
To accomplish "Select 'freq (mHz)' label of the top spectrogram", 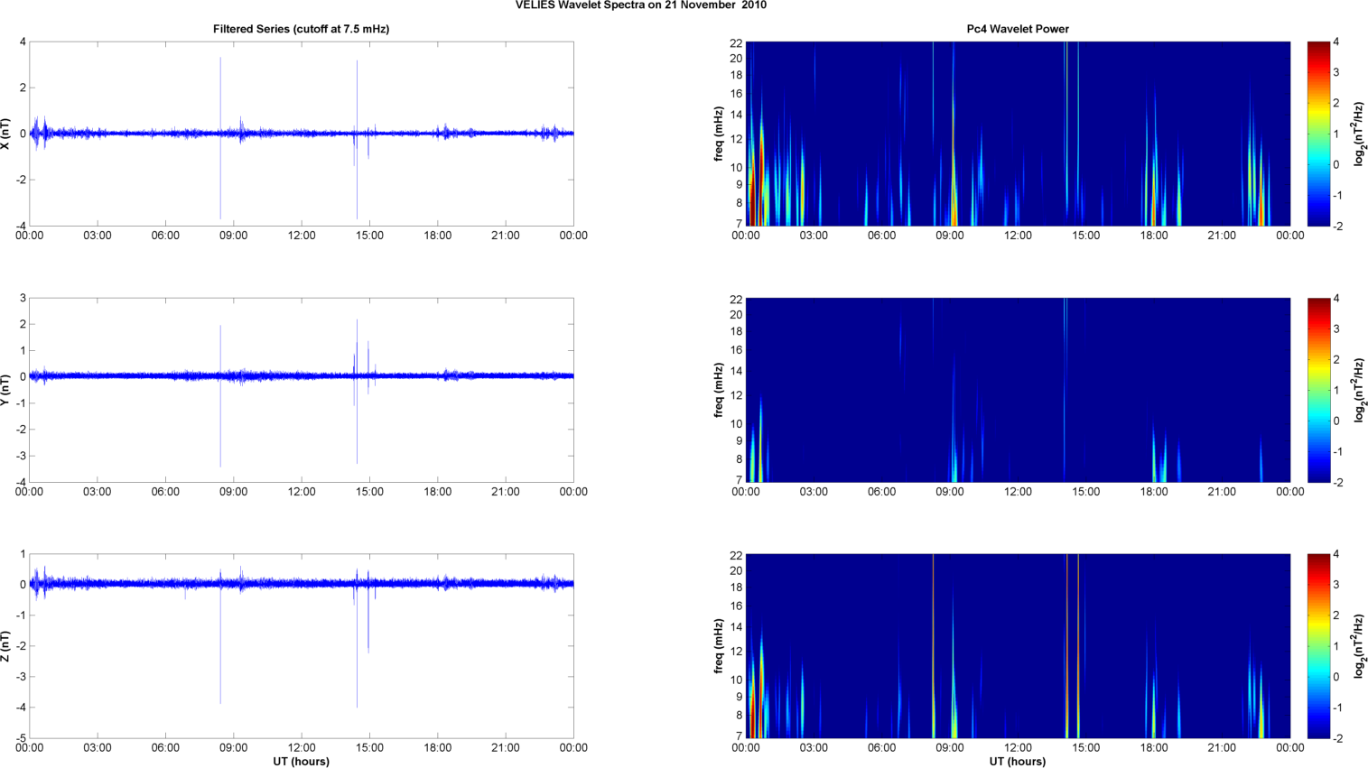I will [x=719, y=134].
